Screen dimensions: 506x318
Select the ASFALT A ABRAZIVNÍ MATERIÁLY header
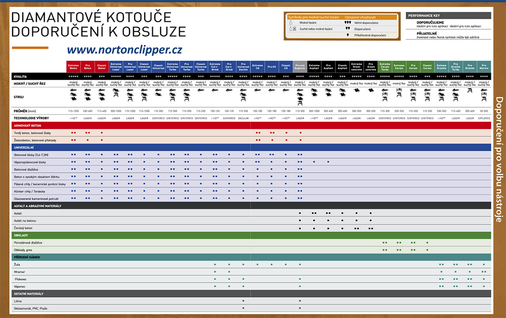(x=251, y=206)
